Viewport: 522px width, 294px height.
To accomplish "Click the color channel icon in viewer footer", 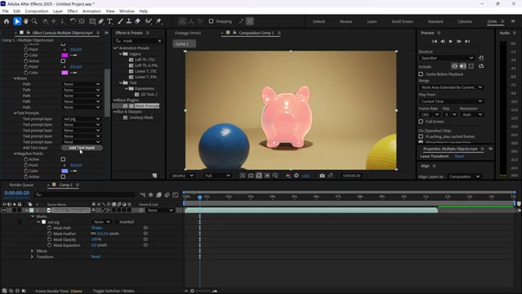I will click(288, 176).
